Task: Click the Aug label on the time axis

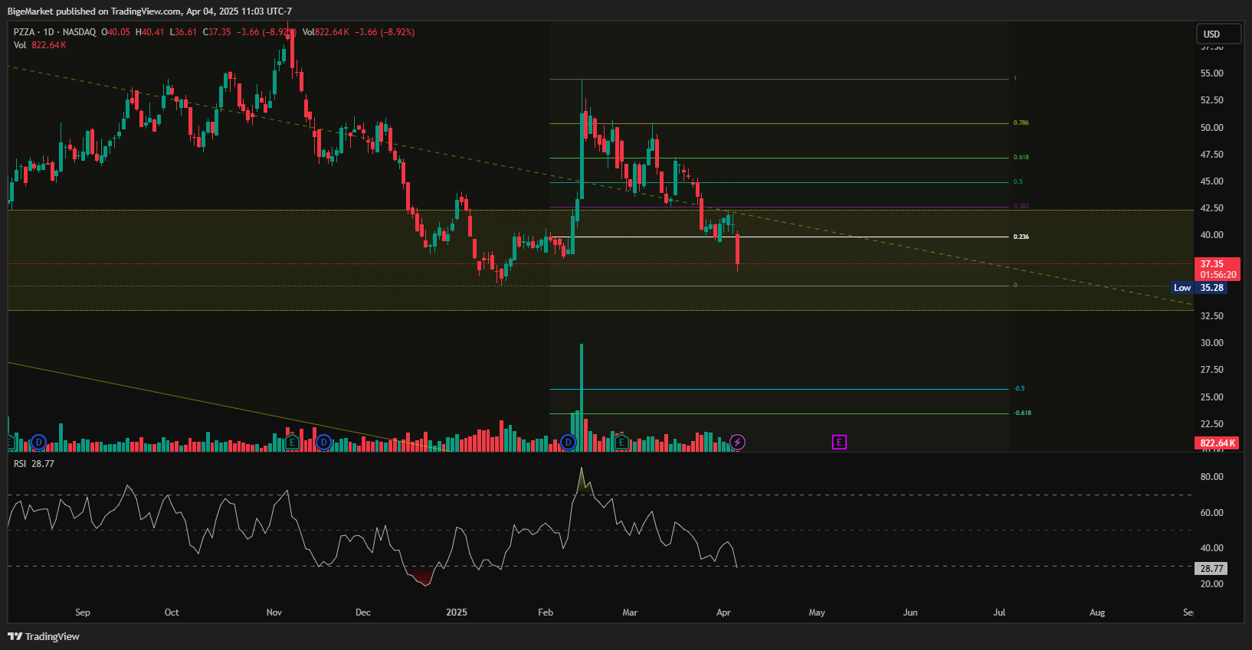Action: [x=1097, y=612]
